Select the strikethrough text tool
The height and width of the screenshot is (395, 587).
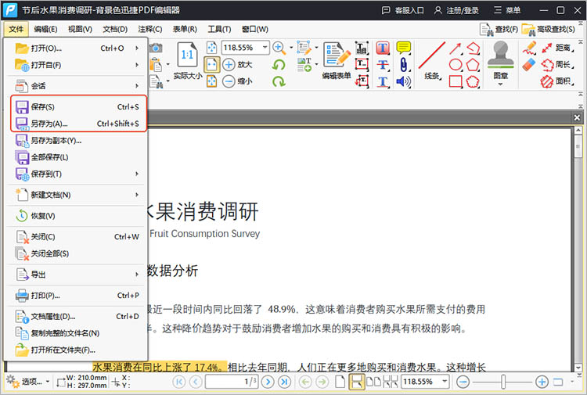pyautogui.click(x=383, y=65)
